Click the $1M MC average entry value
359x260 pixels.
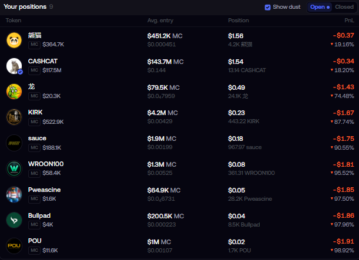(x=159, y=242)
